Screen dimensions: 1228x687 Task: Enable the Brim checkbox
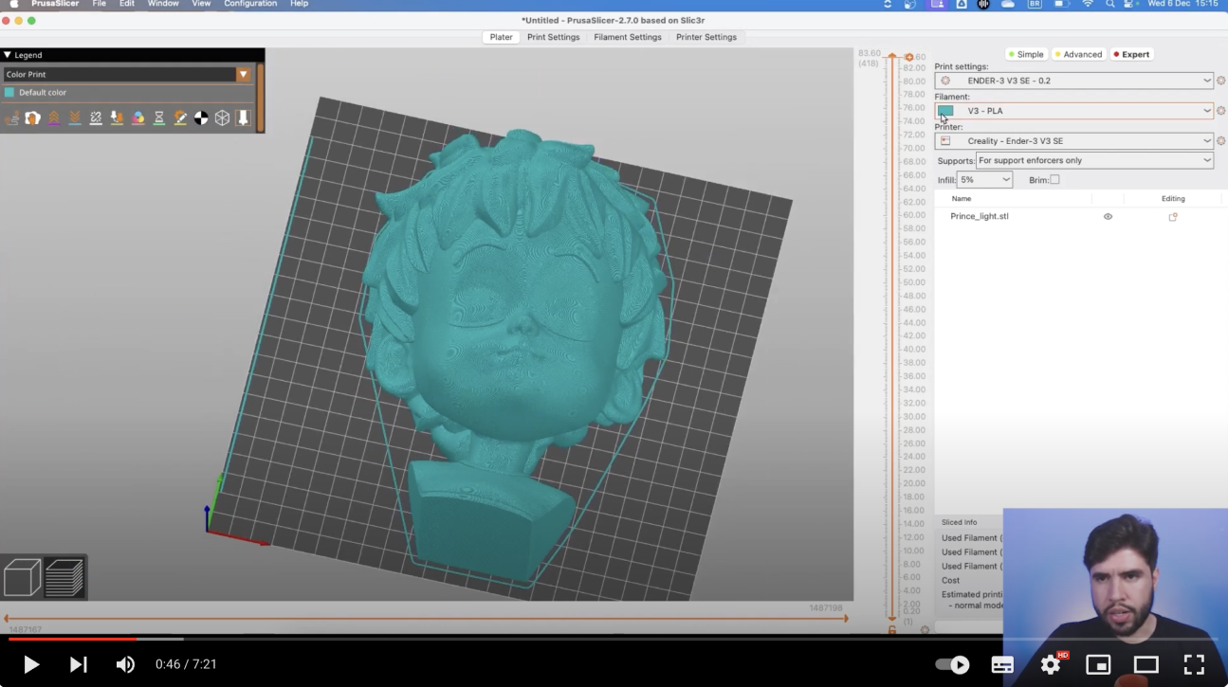pyautogui.click(x=1055, y=179)
